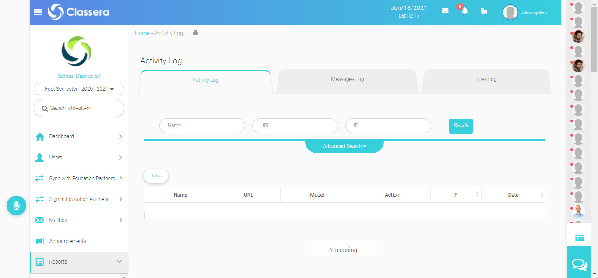Switch to the Messages Log tab
This screenshot has width=598, height=278.
(x=347, y=80)
